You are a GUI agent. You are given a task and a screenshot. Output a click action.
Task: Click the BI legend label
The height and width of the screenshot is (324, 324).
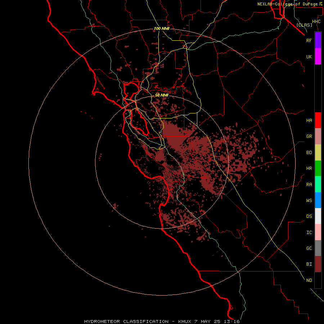(x=309, y=264)
